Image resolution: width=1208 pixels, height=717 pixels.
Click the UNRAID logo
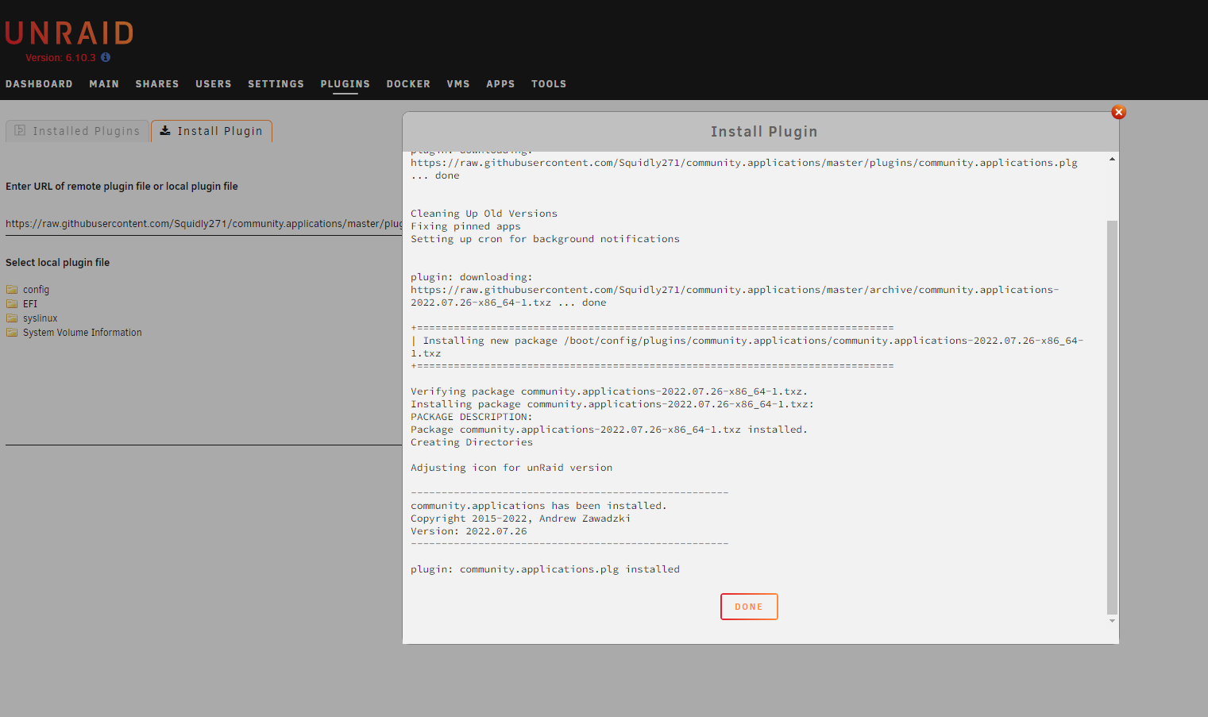coord(70,33)
